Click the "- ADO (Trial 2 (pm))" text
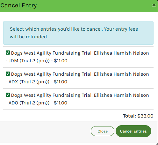Viewport: 158px width, 145px height. point(27,103)
